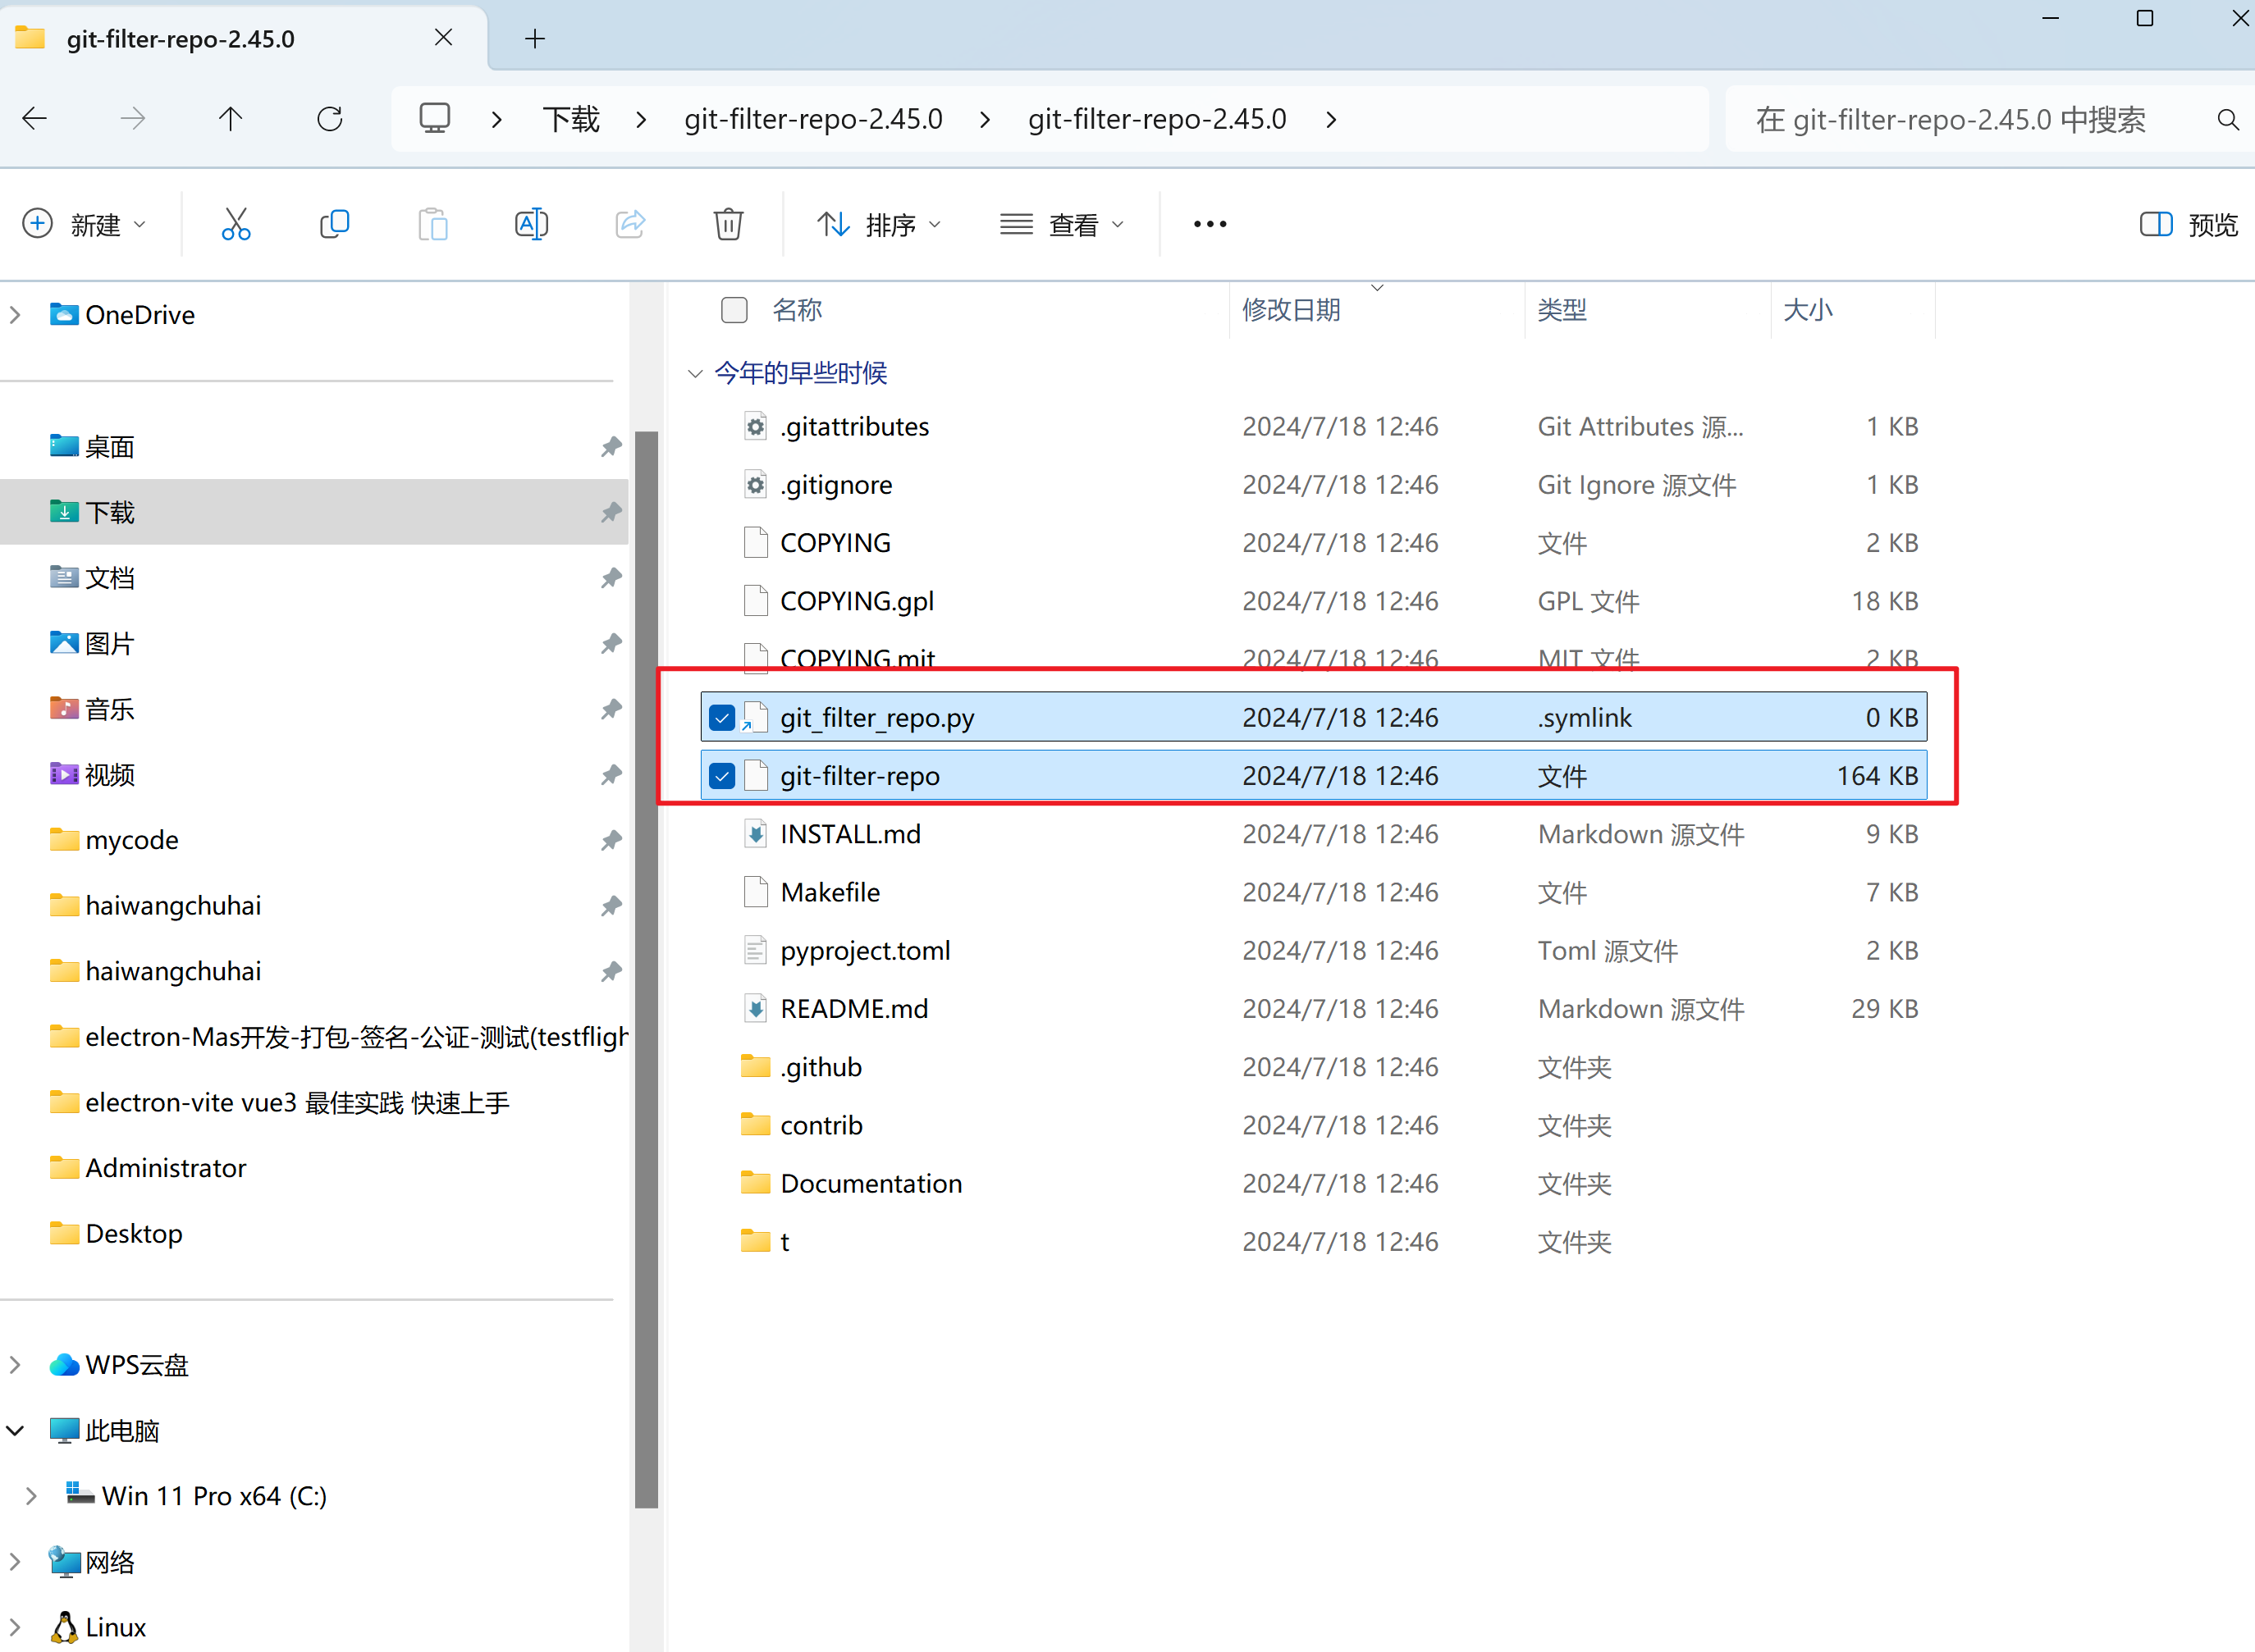2255x1652 pixels.
Task: Collapse the 今年的早些时候 group
Action: click(x=695, y=373)
